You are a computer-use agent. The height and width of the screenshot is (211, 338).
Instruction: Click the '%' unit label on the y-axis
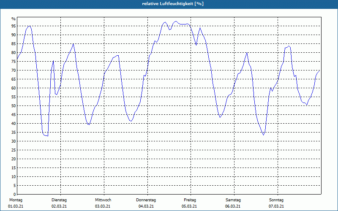point(14,19)
